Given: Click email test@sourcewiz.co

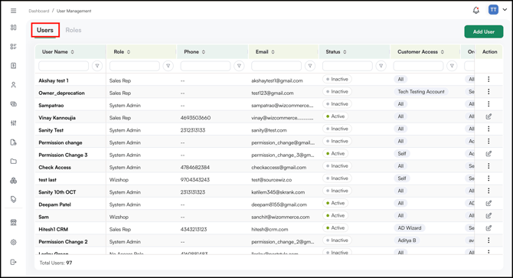Looking at the screenshot, I should (272, 180).
